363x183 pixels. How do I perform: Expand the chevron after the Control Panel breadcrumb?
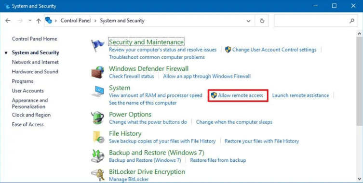[x=95, y=21]
